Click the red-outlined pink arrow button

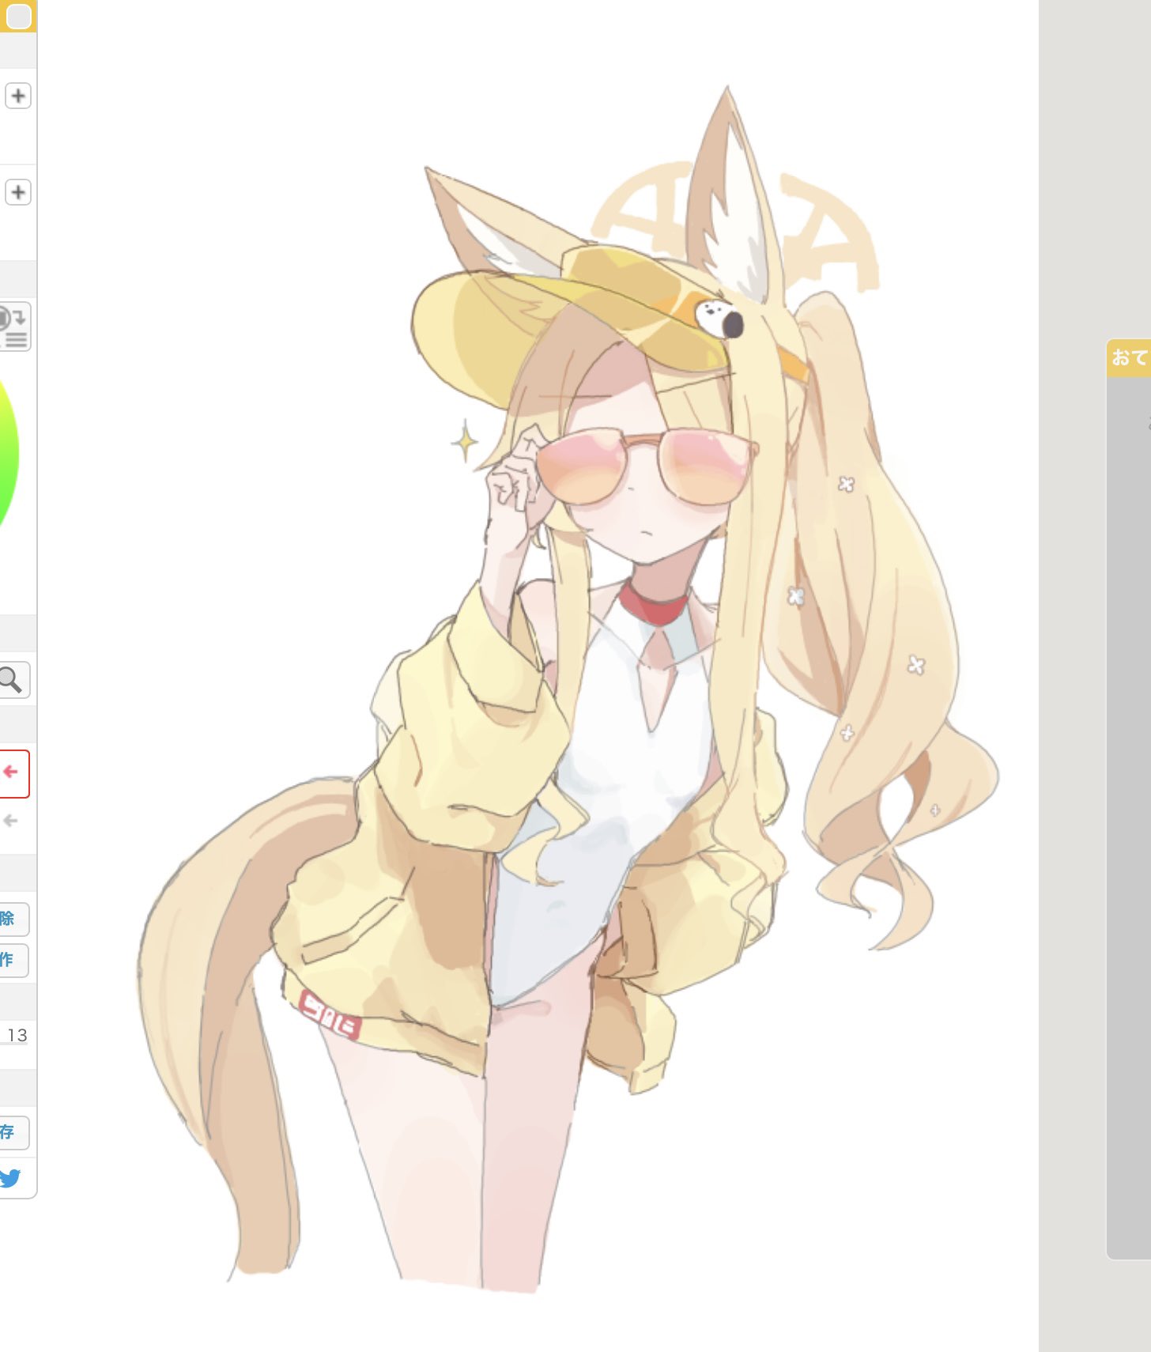13,773
